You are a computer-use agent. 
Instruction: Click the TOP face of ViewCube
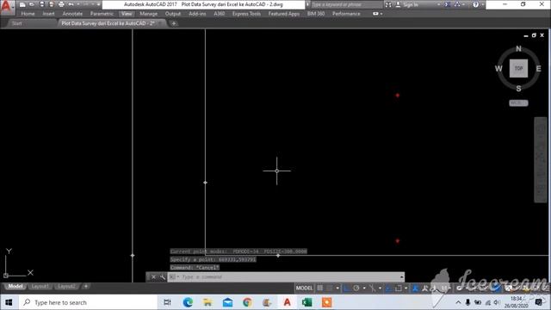(x=518, y=68)
